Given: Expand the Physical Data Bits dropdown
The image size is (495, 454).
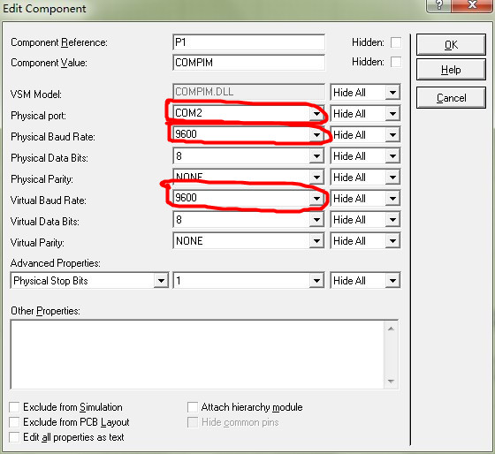Looking at the screenshot, I should (x=316, y=155).
